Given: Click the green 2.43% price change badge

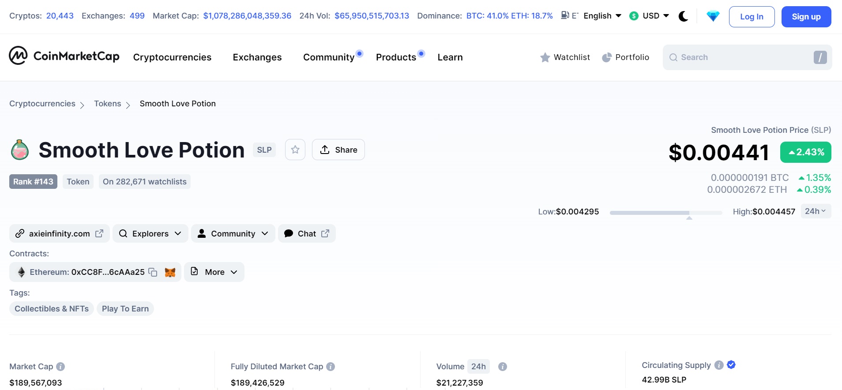Looking at the screenshot, I should 806,152.
